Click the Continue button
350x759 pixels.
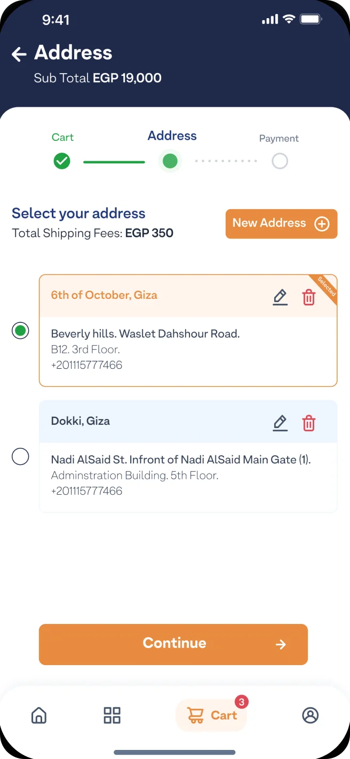[173, 644]
